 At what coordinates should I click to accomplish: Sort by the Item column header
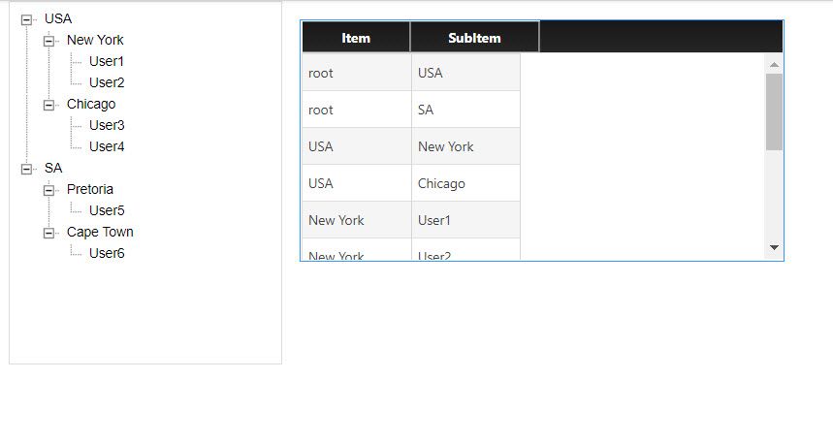click(x=356, y=37)
